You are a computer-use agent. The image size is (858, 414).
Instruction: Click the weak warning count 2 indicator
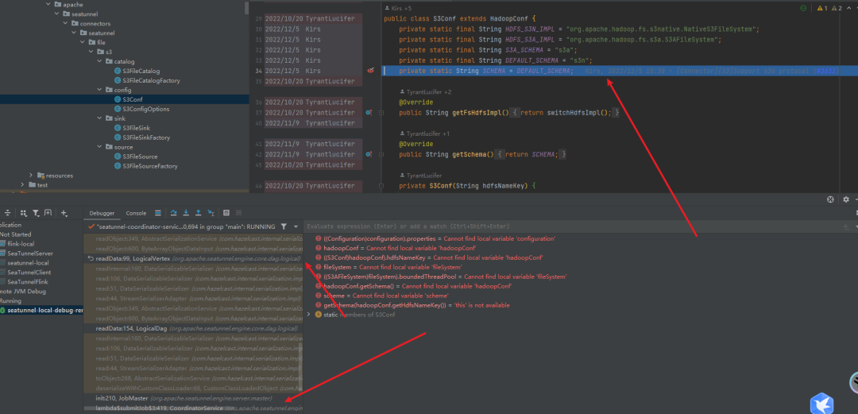pyautogui.click(x=837, y=8)
